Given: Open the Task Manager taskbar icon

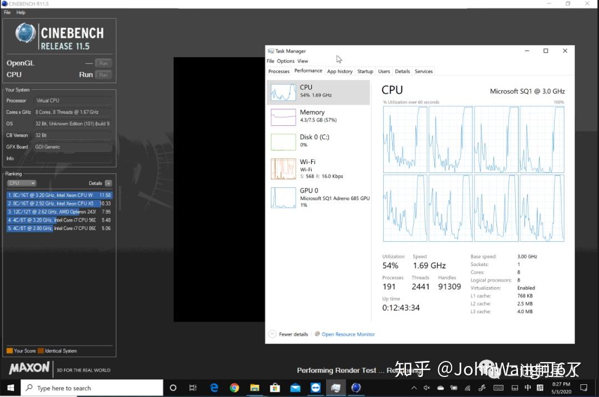Looking at the screenshot, I should pos(335,388).
